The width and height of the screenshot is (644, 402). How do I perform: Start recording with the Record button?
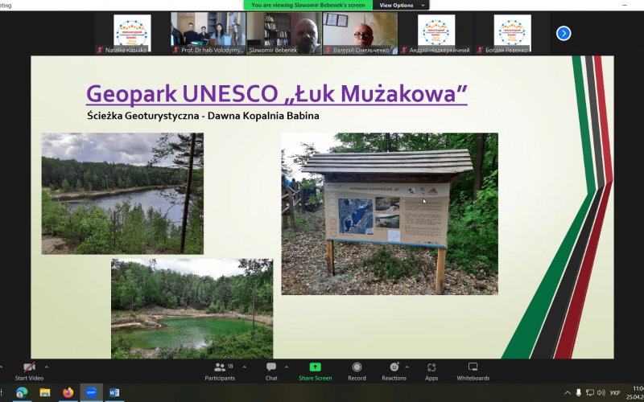[x=357, y=371]
